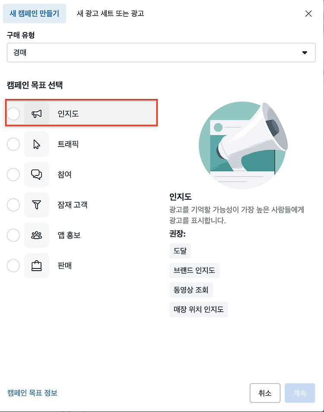
Task: Click the 취소 button
Action: click(x=265, y=393)
